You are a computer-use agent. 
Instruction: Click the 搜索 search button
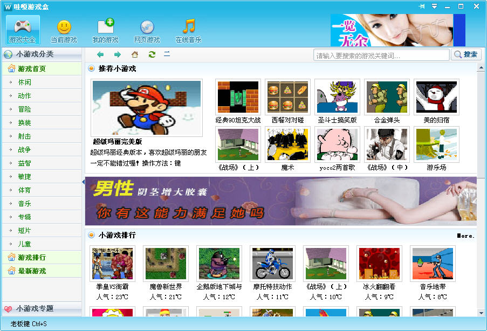[x=466, y=54]
